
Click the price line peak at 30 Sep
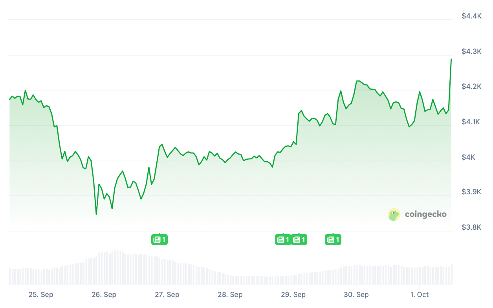(357, 81)
